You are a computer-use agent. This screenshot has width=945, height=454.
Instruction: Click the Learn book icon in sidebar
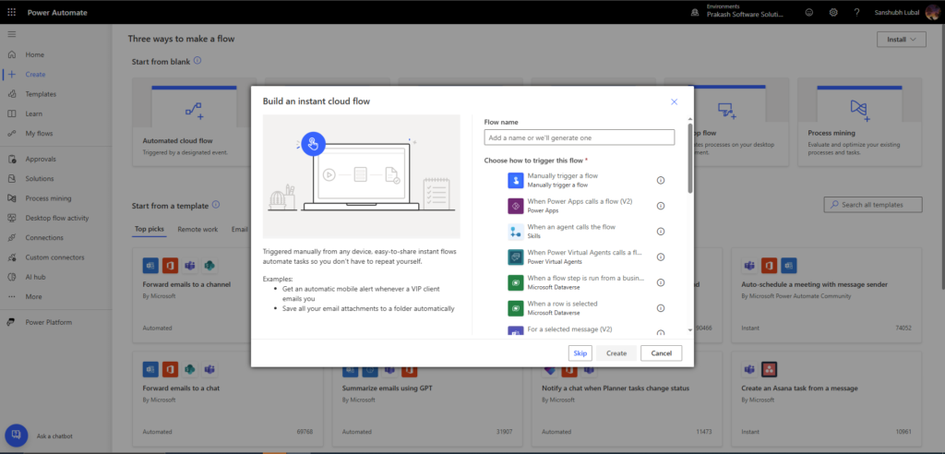click(x=11, y=113)
